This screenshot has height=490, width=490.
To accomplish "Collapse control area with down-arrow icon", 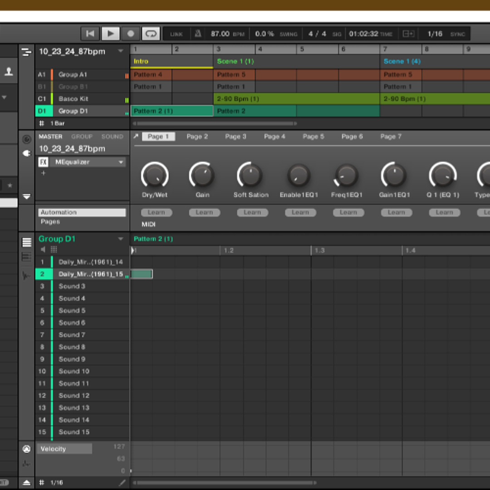I will point(27,196).
